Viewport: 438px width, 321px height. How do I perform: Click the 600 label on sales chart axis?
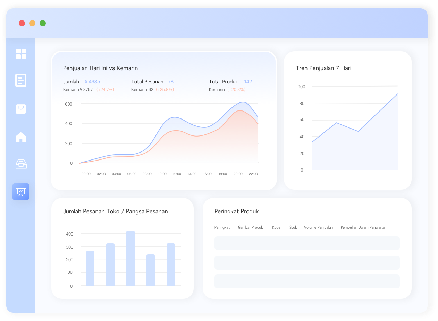pos(69,104)
